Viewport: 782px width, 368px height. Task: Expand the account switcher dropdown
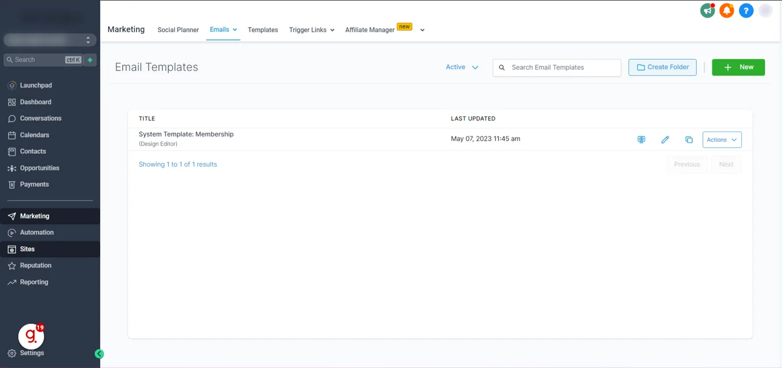(50, 40)
